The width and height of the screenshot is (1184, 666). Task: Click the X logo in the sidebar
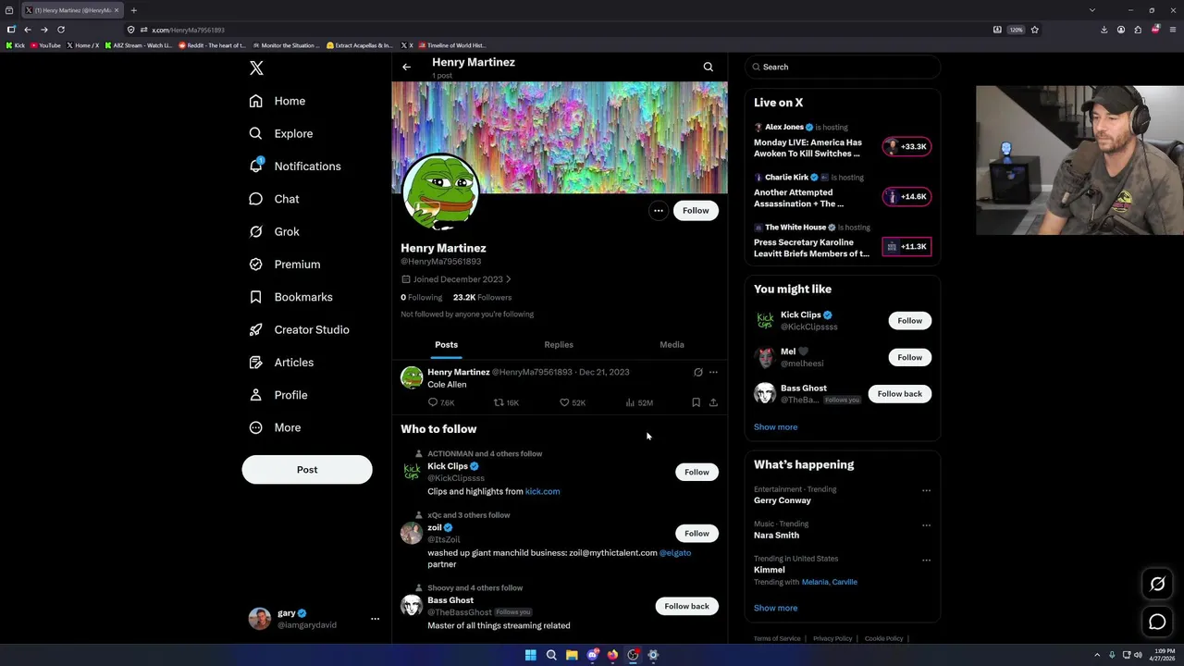pyautogui.click(x=256, y=68)
